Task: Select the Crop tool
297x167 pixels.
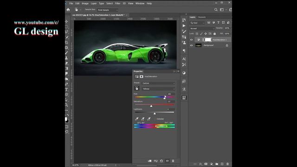Action: (66, 42)
